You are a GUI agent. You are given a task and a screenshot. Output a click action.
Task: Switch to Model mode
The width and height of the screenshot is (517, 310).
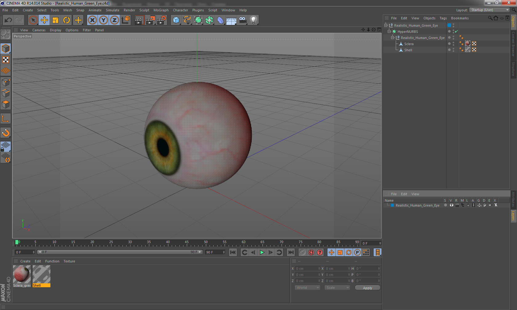click(x=6, y=49)
